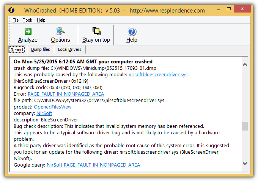The height and width of the screenshot is (181, 258).
Task: Click the file path system32 drivers line
Action: coord(89,101)
